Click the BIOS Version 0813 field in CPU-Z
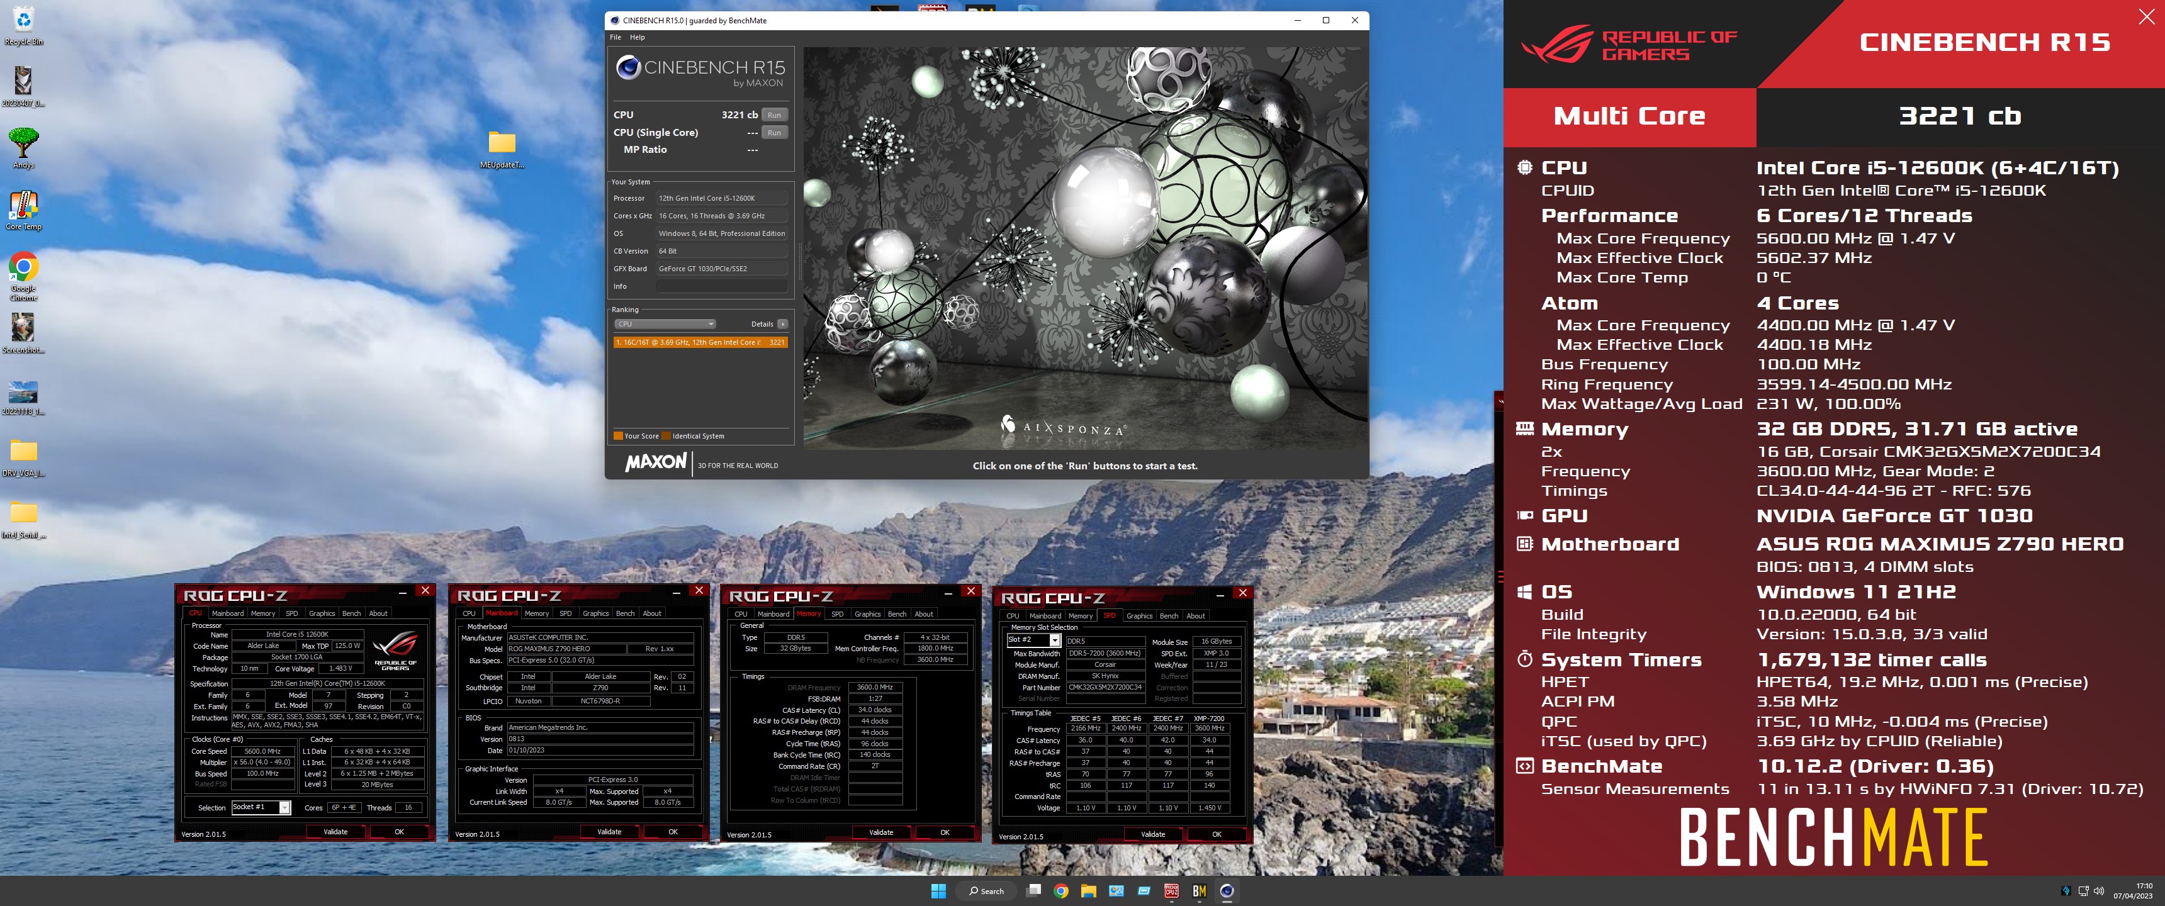The width and height of the screenshot is (2165, 906). point(601,740)
